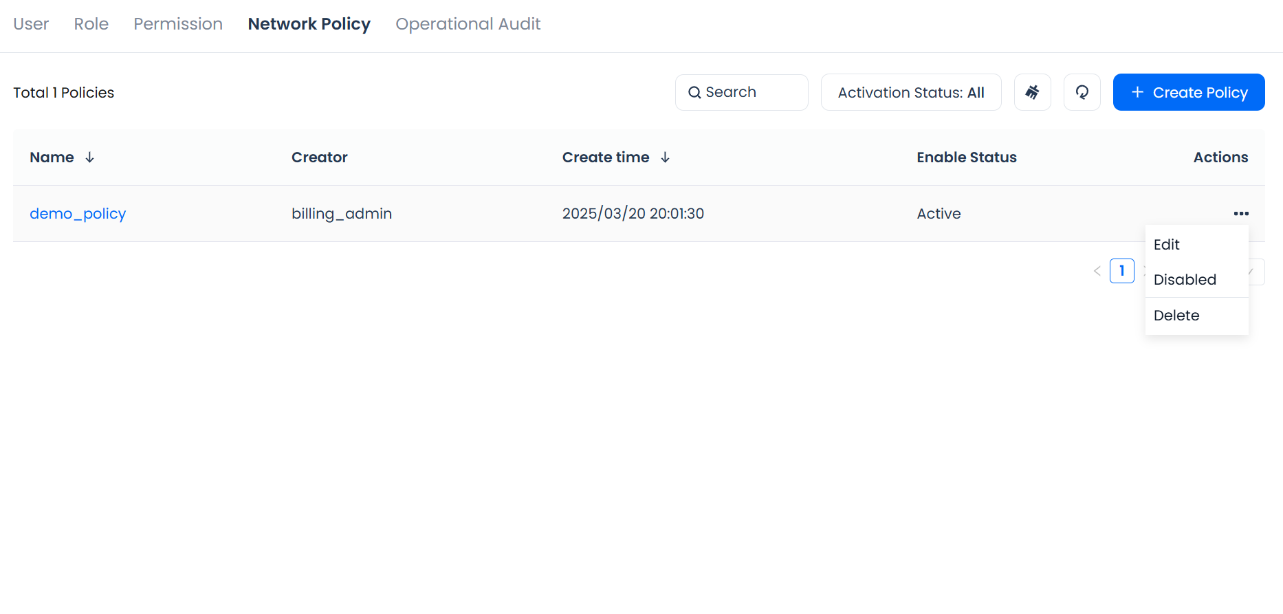
Task: Click the clear filters broom icon
Action: (x=1032, y=92)
